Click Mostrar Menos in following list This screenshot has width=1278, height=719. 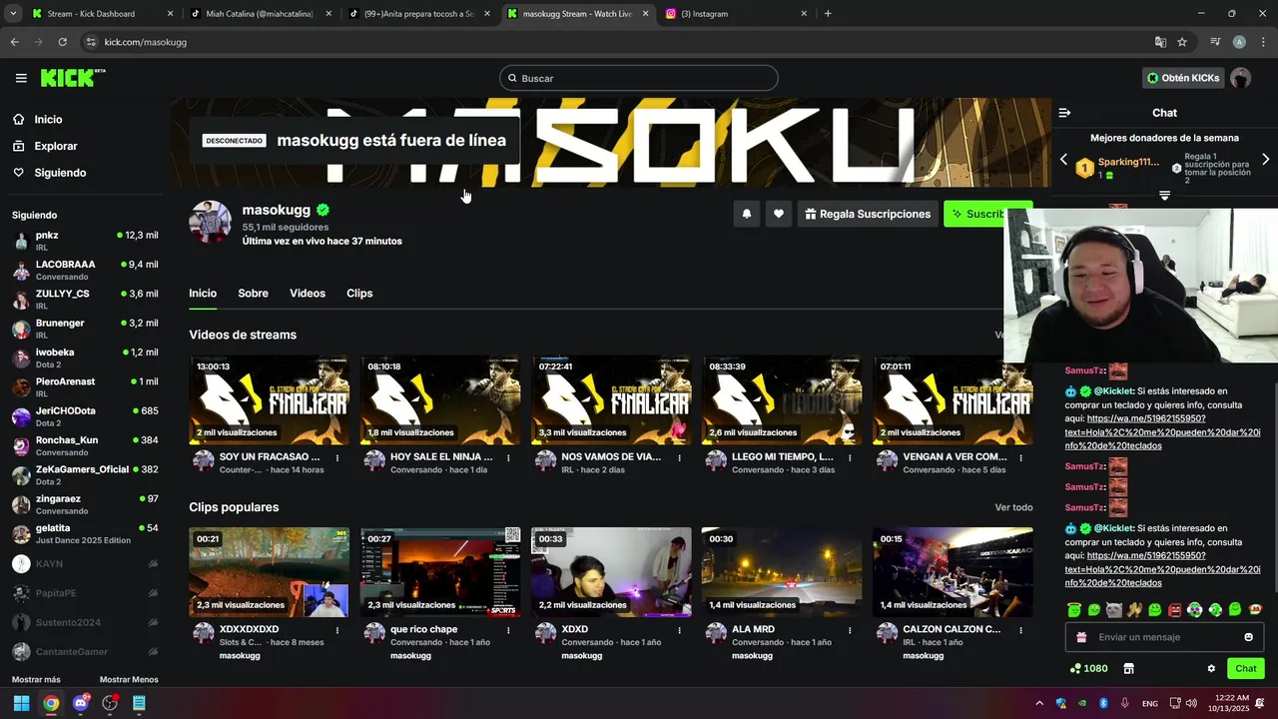(x=129, y=679)
